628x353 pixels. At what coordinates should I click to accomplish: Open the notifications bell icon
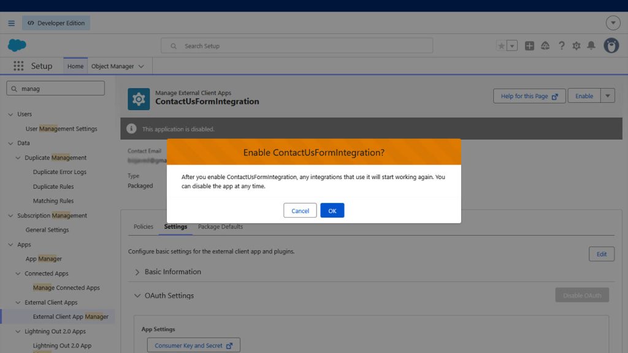tap(591, 45)
